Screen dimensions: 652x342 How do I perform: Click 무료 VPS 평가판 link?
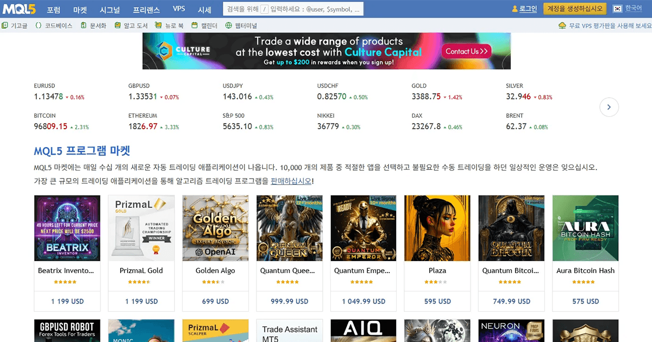[x=610, y=26]
